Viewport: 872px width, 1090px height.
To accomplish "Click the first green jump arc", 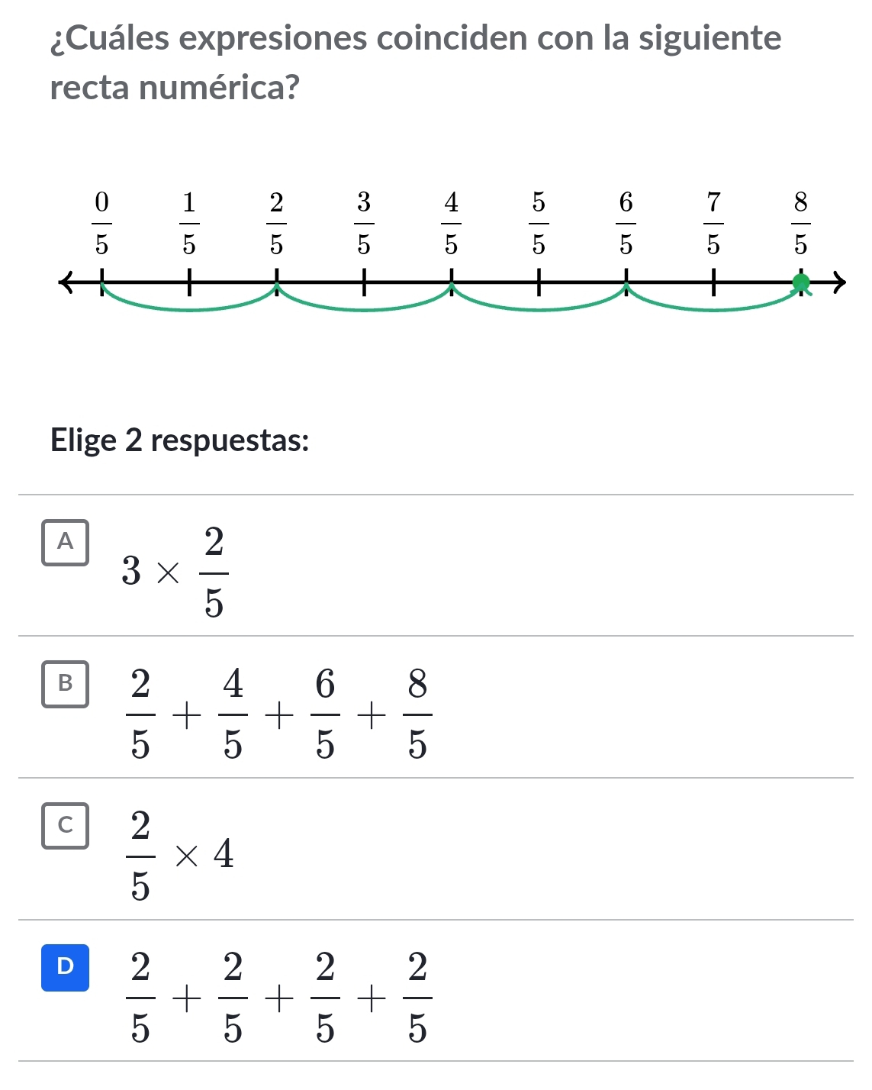I will click(188, 308).
